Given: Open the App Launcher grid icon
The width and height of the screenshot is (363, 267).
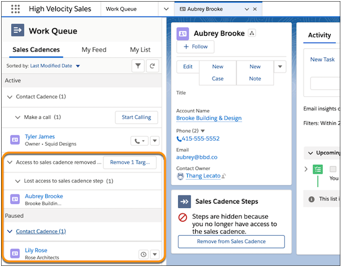Looking at the screenshot, I should pos(15,9).
